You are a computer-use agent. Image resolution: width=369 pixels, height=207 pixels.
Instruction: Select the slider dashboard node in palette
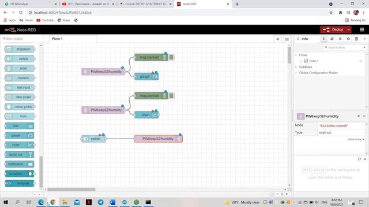click(20, 68)
